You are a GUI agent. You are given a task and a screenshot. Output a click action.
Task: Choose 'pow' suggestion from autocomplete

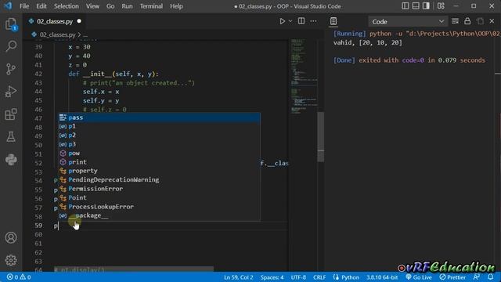[159, 154]
